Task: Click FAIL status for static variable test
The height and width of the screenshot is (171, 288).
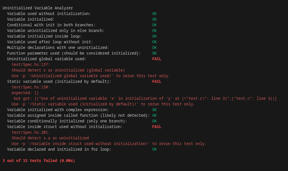Action: coord(157,81)
